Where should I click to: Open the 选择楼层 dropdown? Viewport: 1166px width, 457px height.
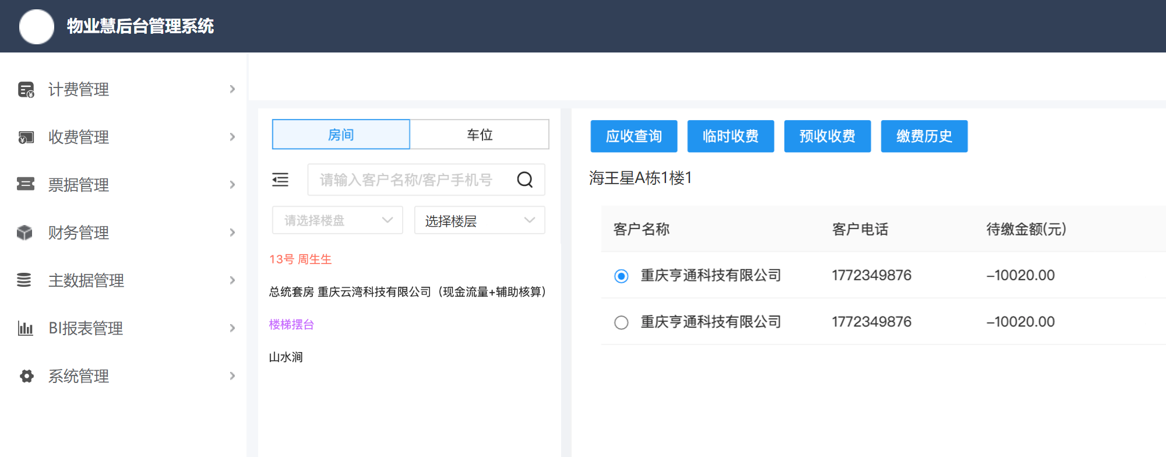480,220
